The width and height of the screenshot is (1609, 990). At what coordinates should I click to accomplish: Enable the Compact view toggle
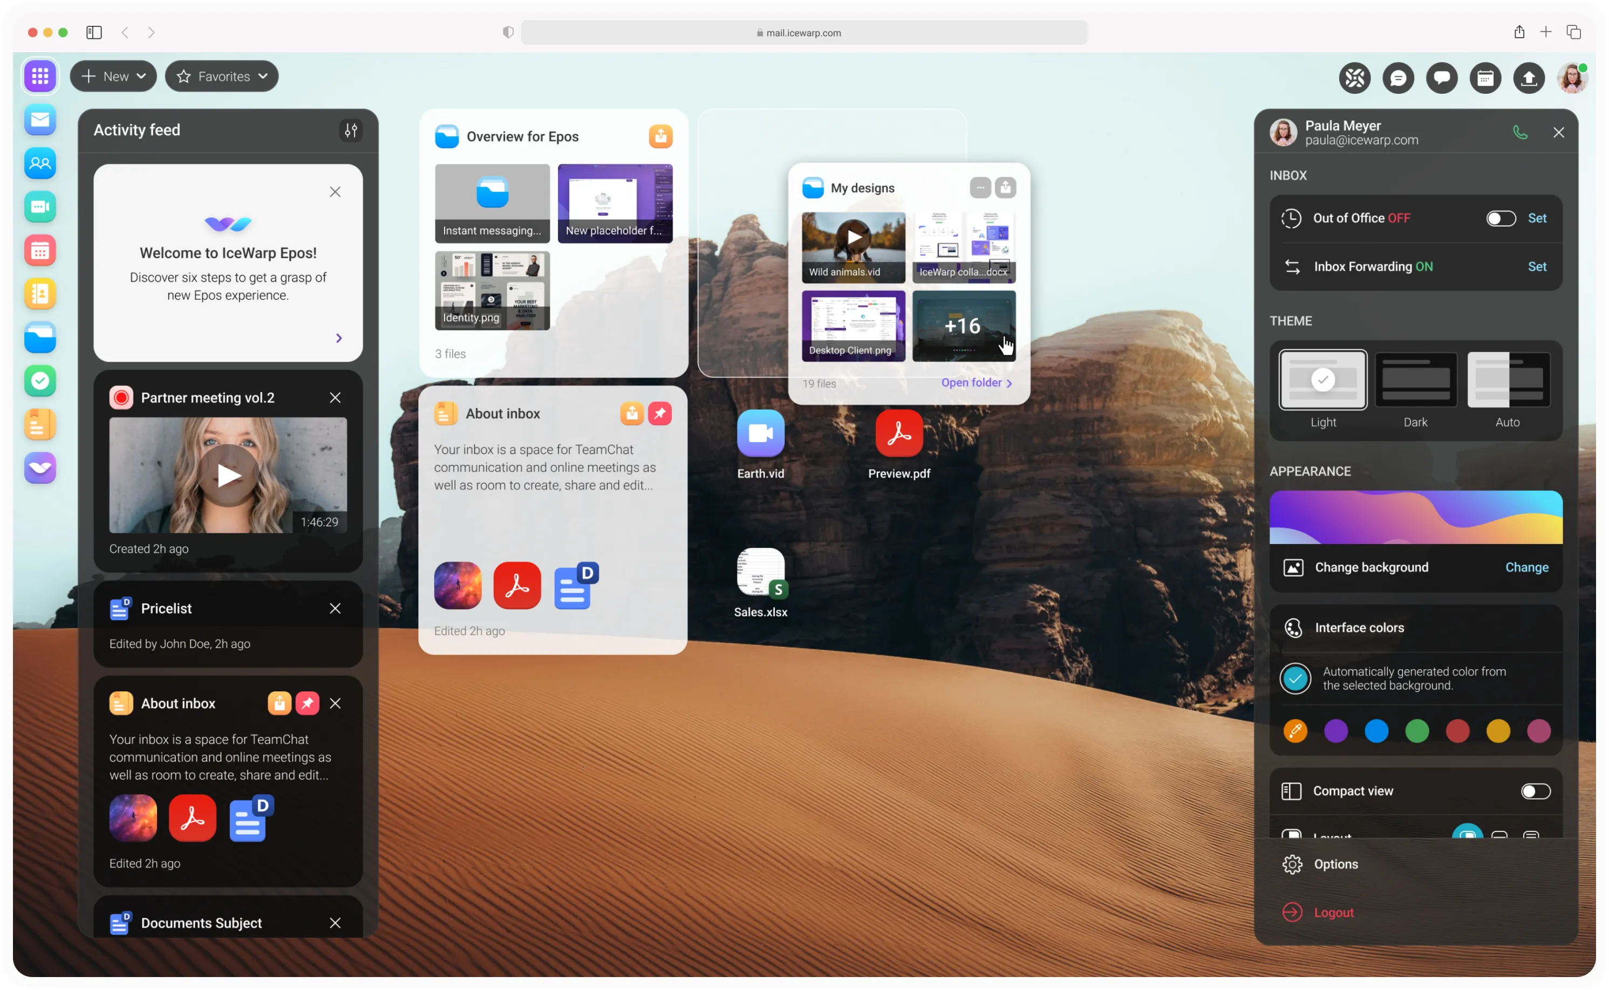pos(1535,791)
